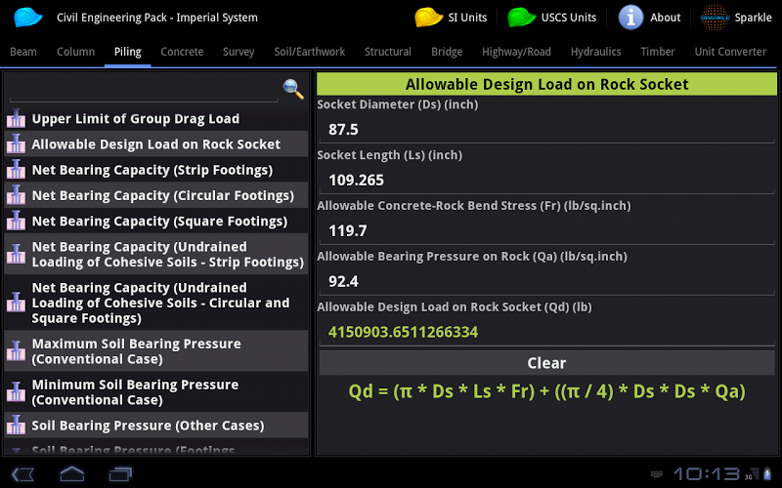Screen dimensions: 782x488
Task: Click the magnifying glass search icon
Action: click(x=293, y=89)
